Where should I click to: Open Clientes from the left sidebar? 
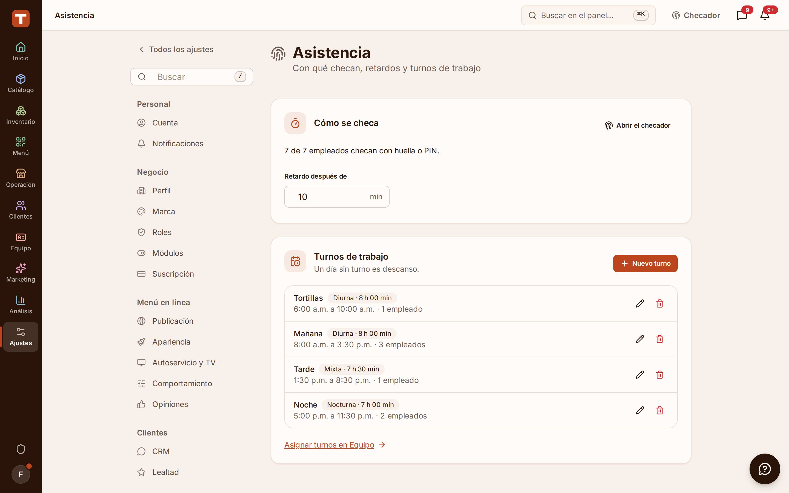tap(21, 210)
